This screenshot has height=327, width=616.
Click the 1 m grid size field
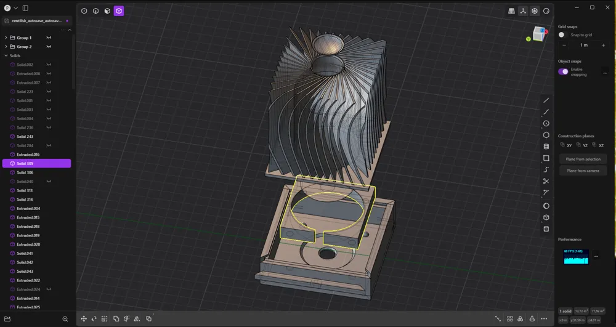[584, 45]
